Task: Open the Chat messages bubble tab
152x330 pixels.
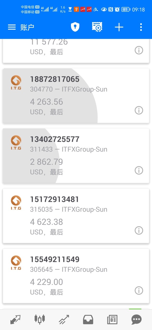Action: [137, 320]
